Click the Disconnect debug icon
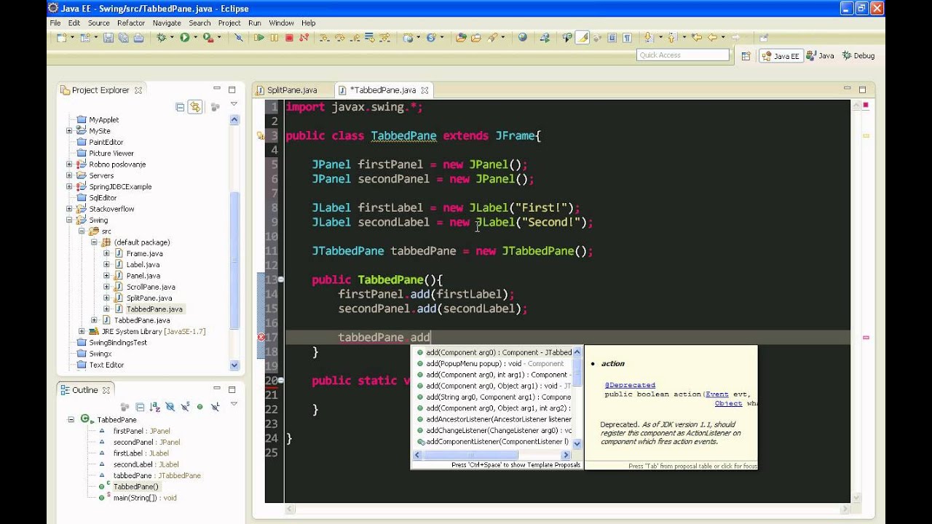The height and width of the screenshot is (524, 932). pos(303,38)
